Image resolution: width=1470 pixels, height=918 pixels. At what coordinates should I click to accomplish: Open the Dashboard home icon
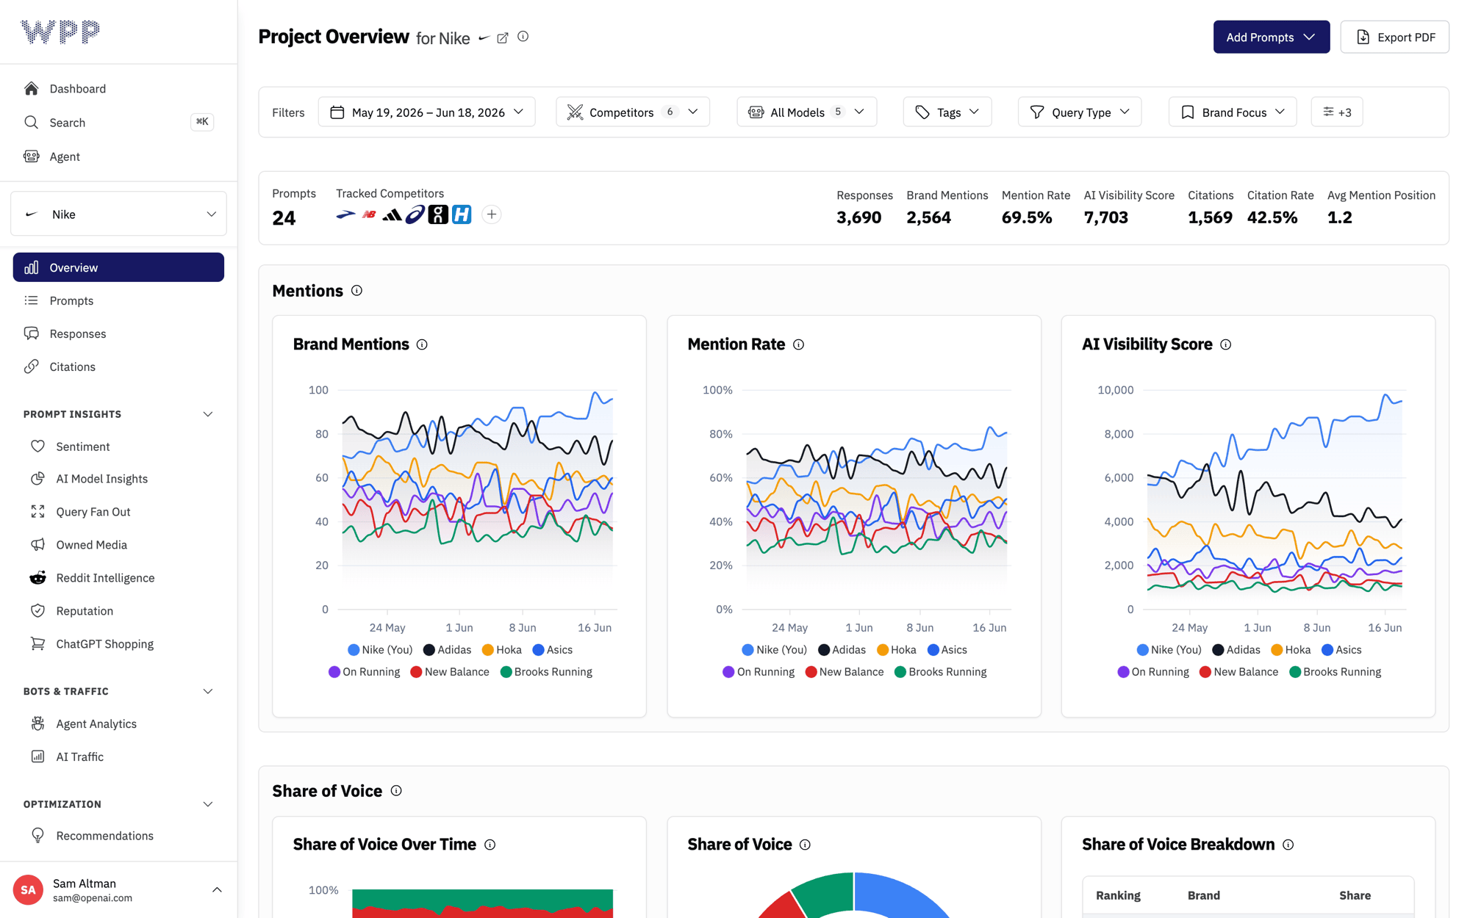[31, 89]
